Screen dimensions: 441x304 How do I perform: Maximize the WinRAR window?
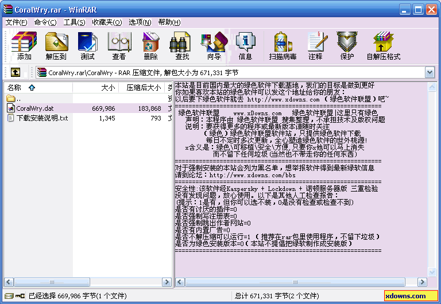tap(418, 10)
